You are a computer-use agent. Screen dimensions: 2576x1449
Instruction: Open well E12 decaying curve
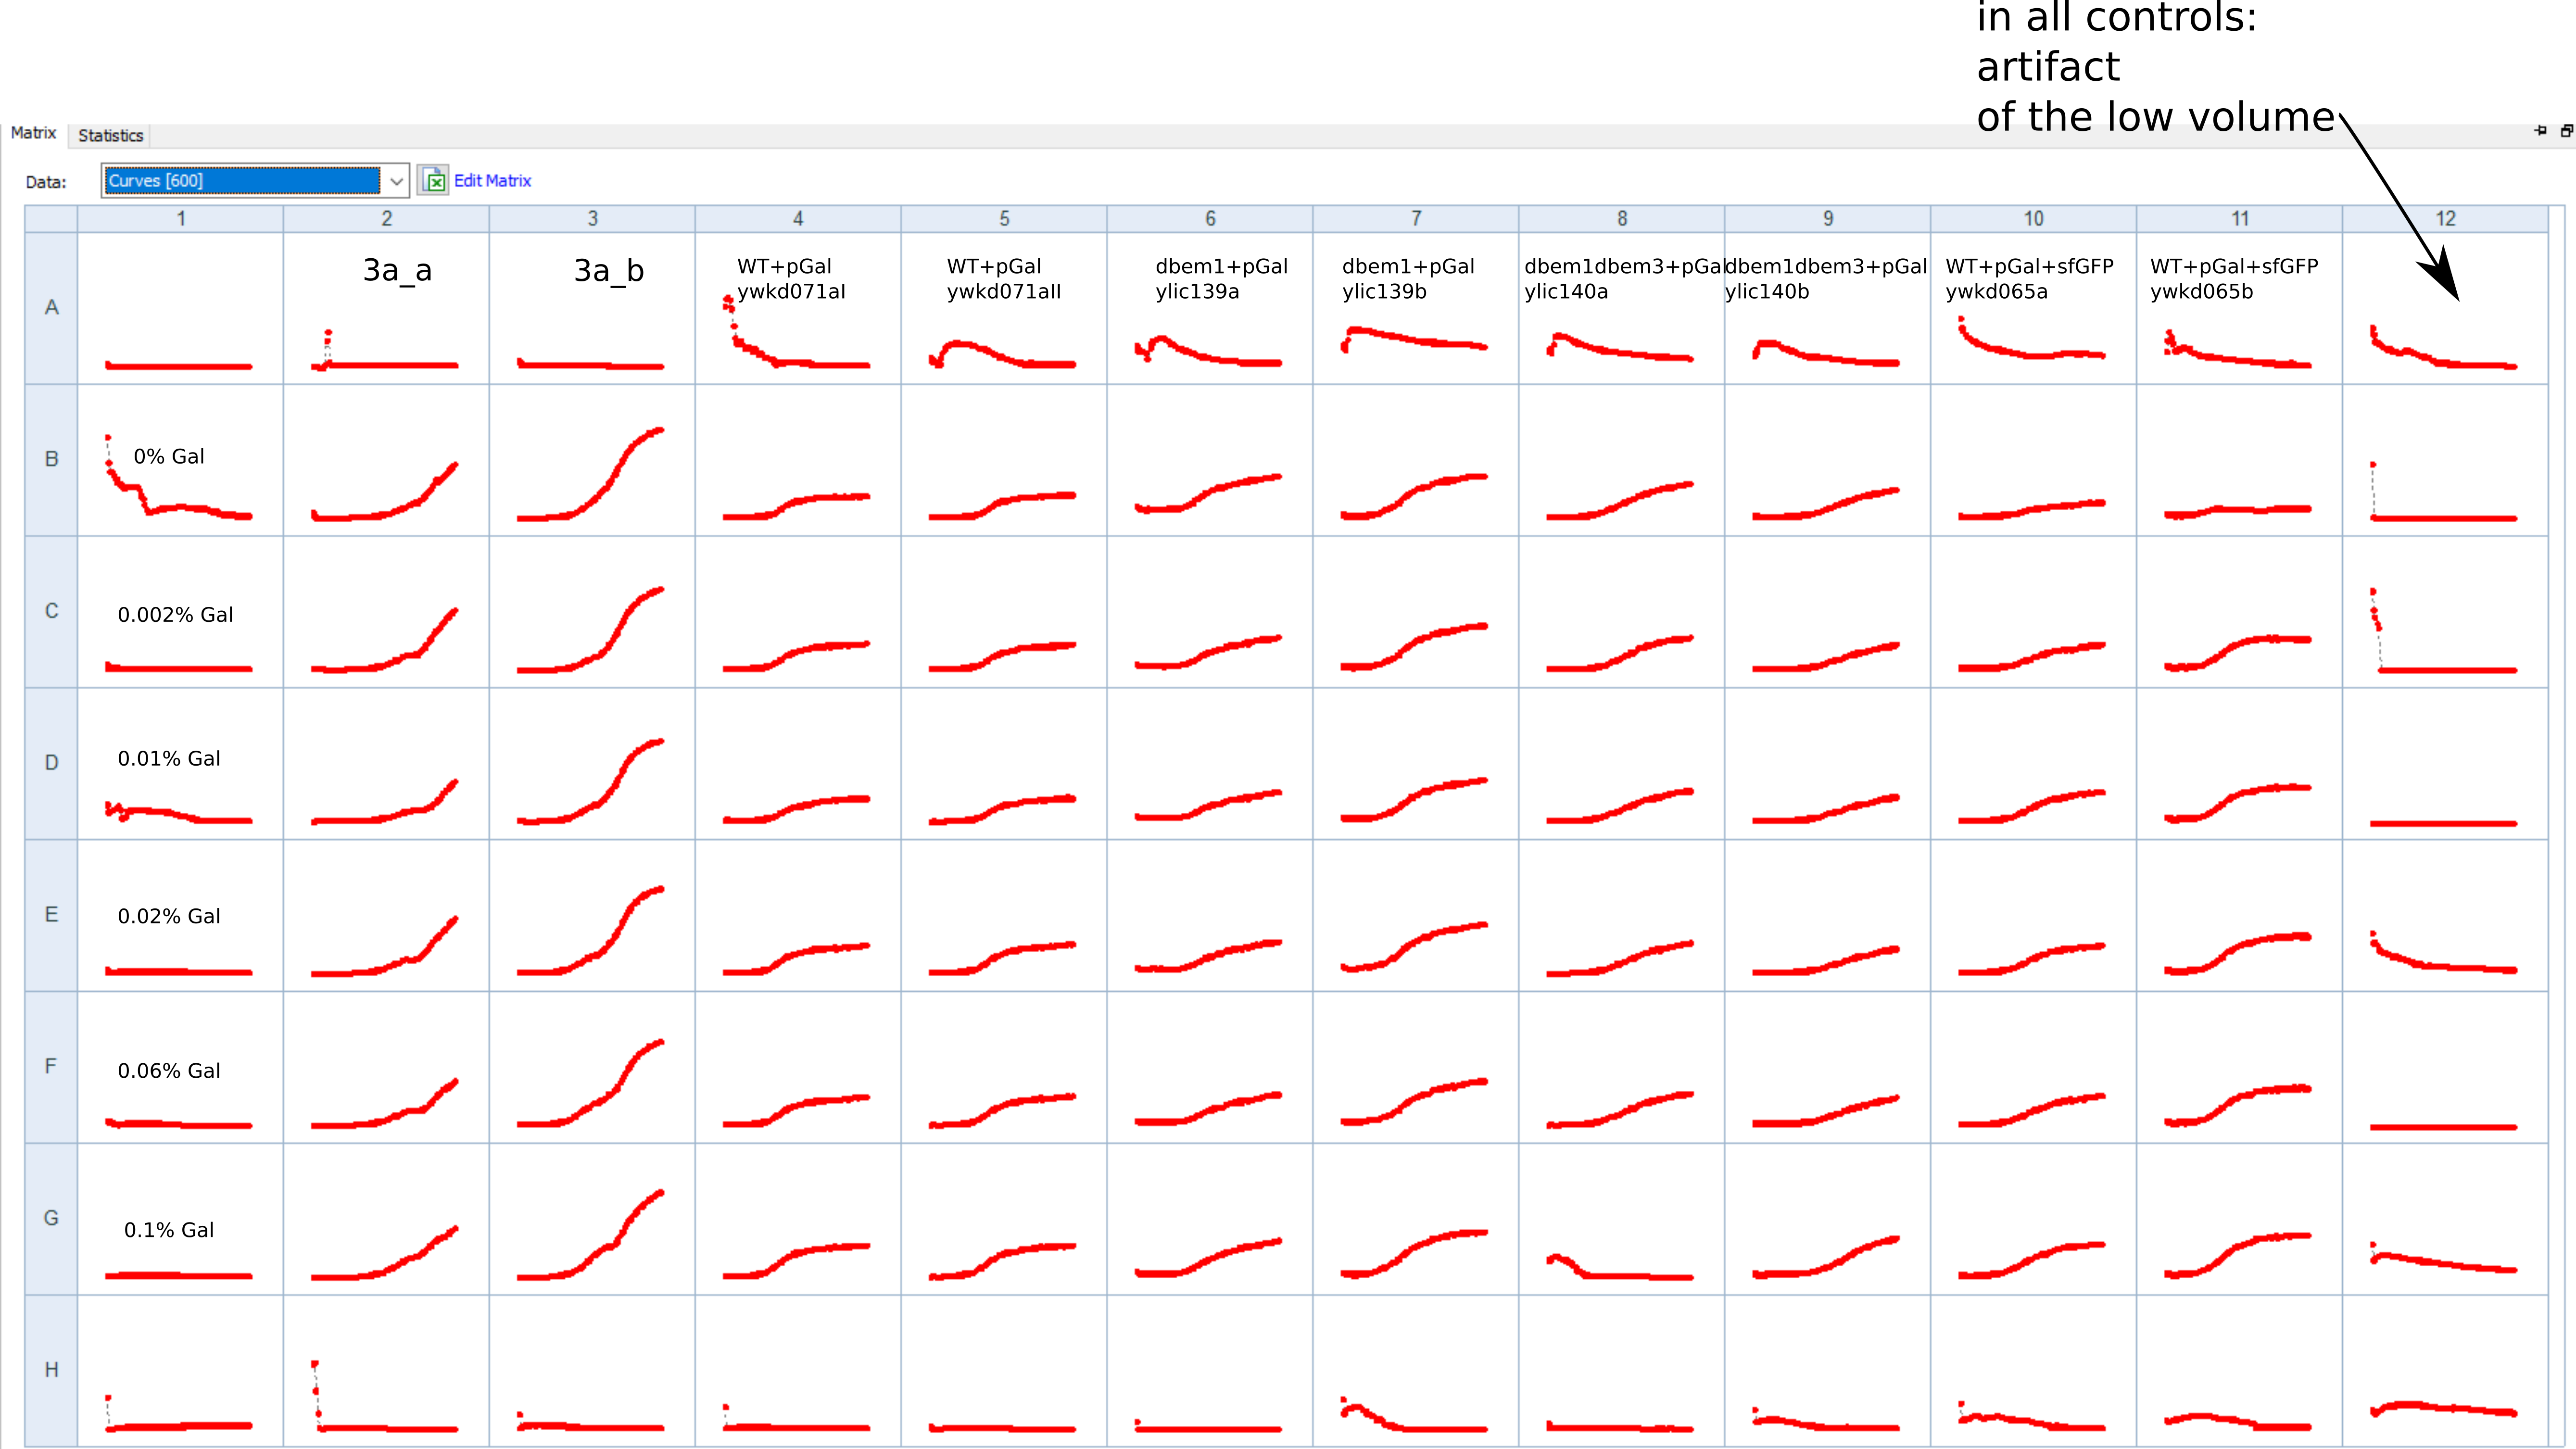click(x=2446, y=916)
